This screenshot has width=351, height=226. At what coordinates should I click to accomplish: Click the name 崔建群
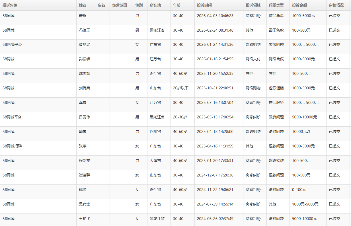pyautogui.click(x=85, y=175)
